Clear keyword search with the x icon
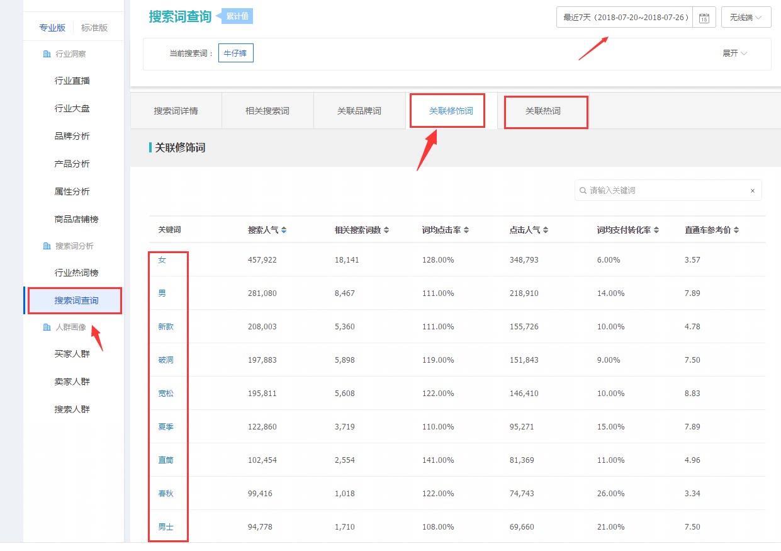The width and height of the screenshot is (781, 551). 752,191
